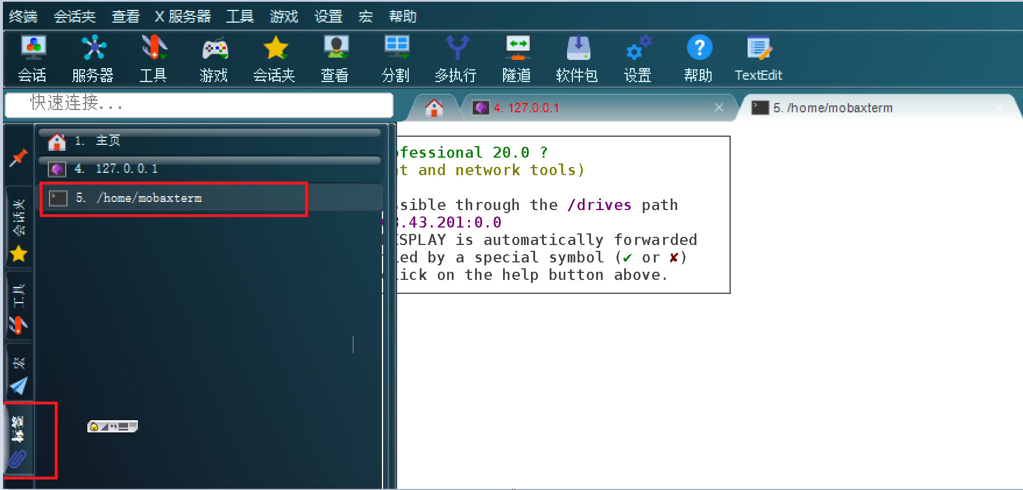This screenshot has width=1023, height=490.
Task: Open the 会话夹 star toolbar icon
Action: (x=275, y=59)
